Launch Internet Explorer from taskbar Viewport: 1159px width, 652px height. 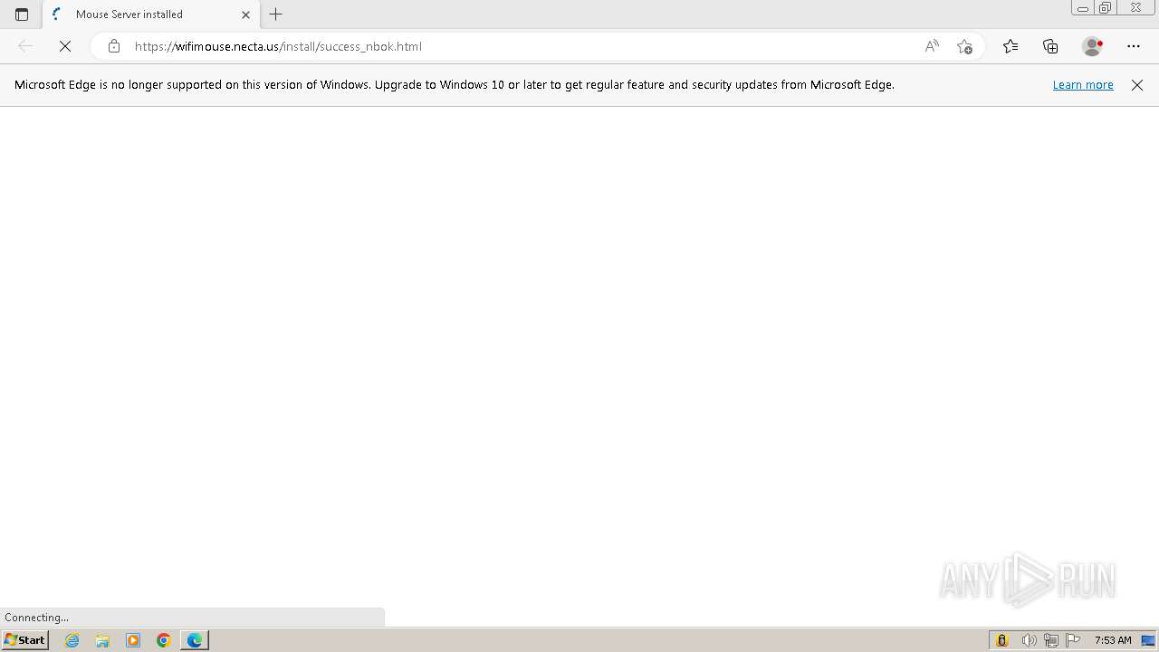point(72,640)
